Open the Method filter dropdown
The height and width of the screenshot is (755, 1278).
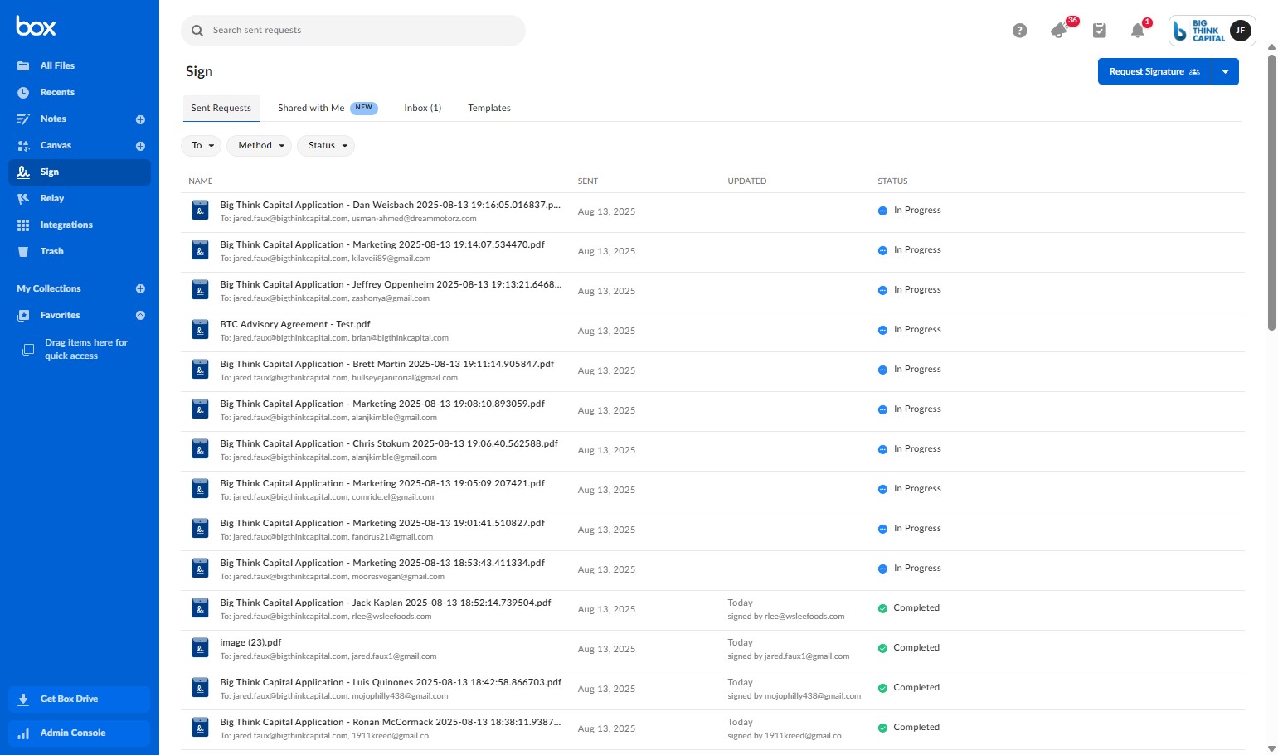tap(260, 146)
